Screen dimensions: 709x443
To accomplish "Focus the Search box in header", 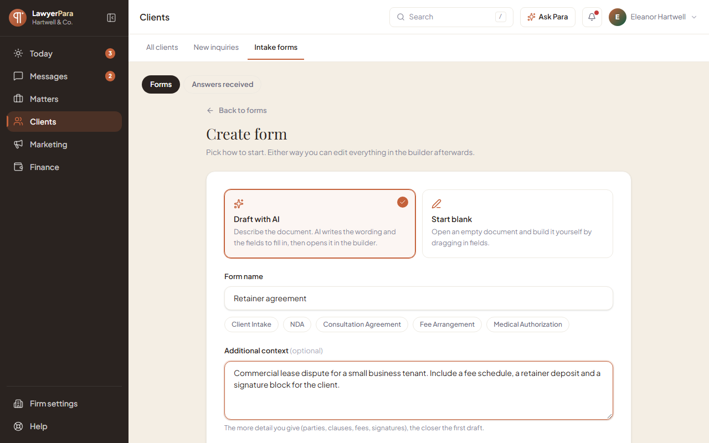I will tap(451, 17).
